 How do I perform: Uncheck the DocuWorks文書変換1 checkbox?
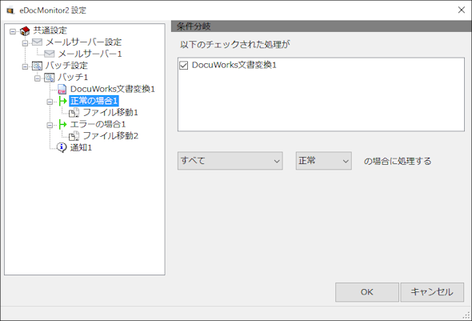[184, 65]
